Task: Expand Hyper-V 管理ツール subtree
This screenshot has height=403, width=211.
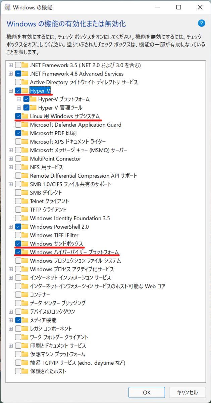Action: tap(19, 108)
